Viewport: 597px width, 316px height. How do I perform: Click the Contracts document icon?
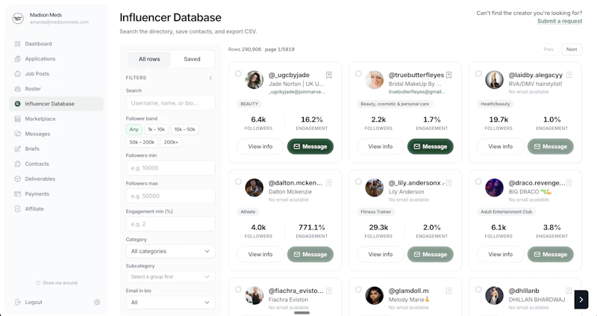click(x=17, y=164)
